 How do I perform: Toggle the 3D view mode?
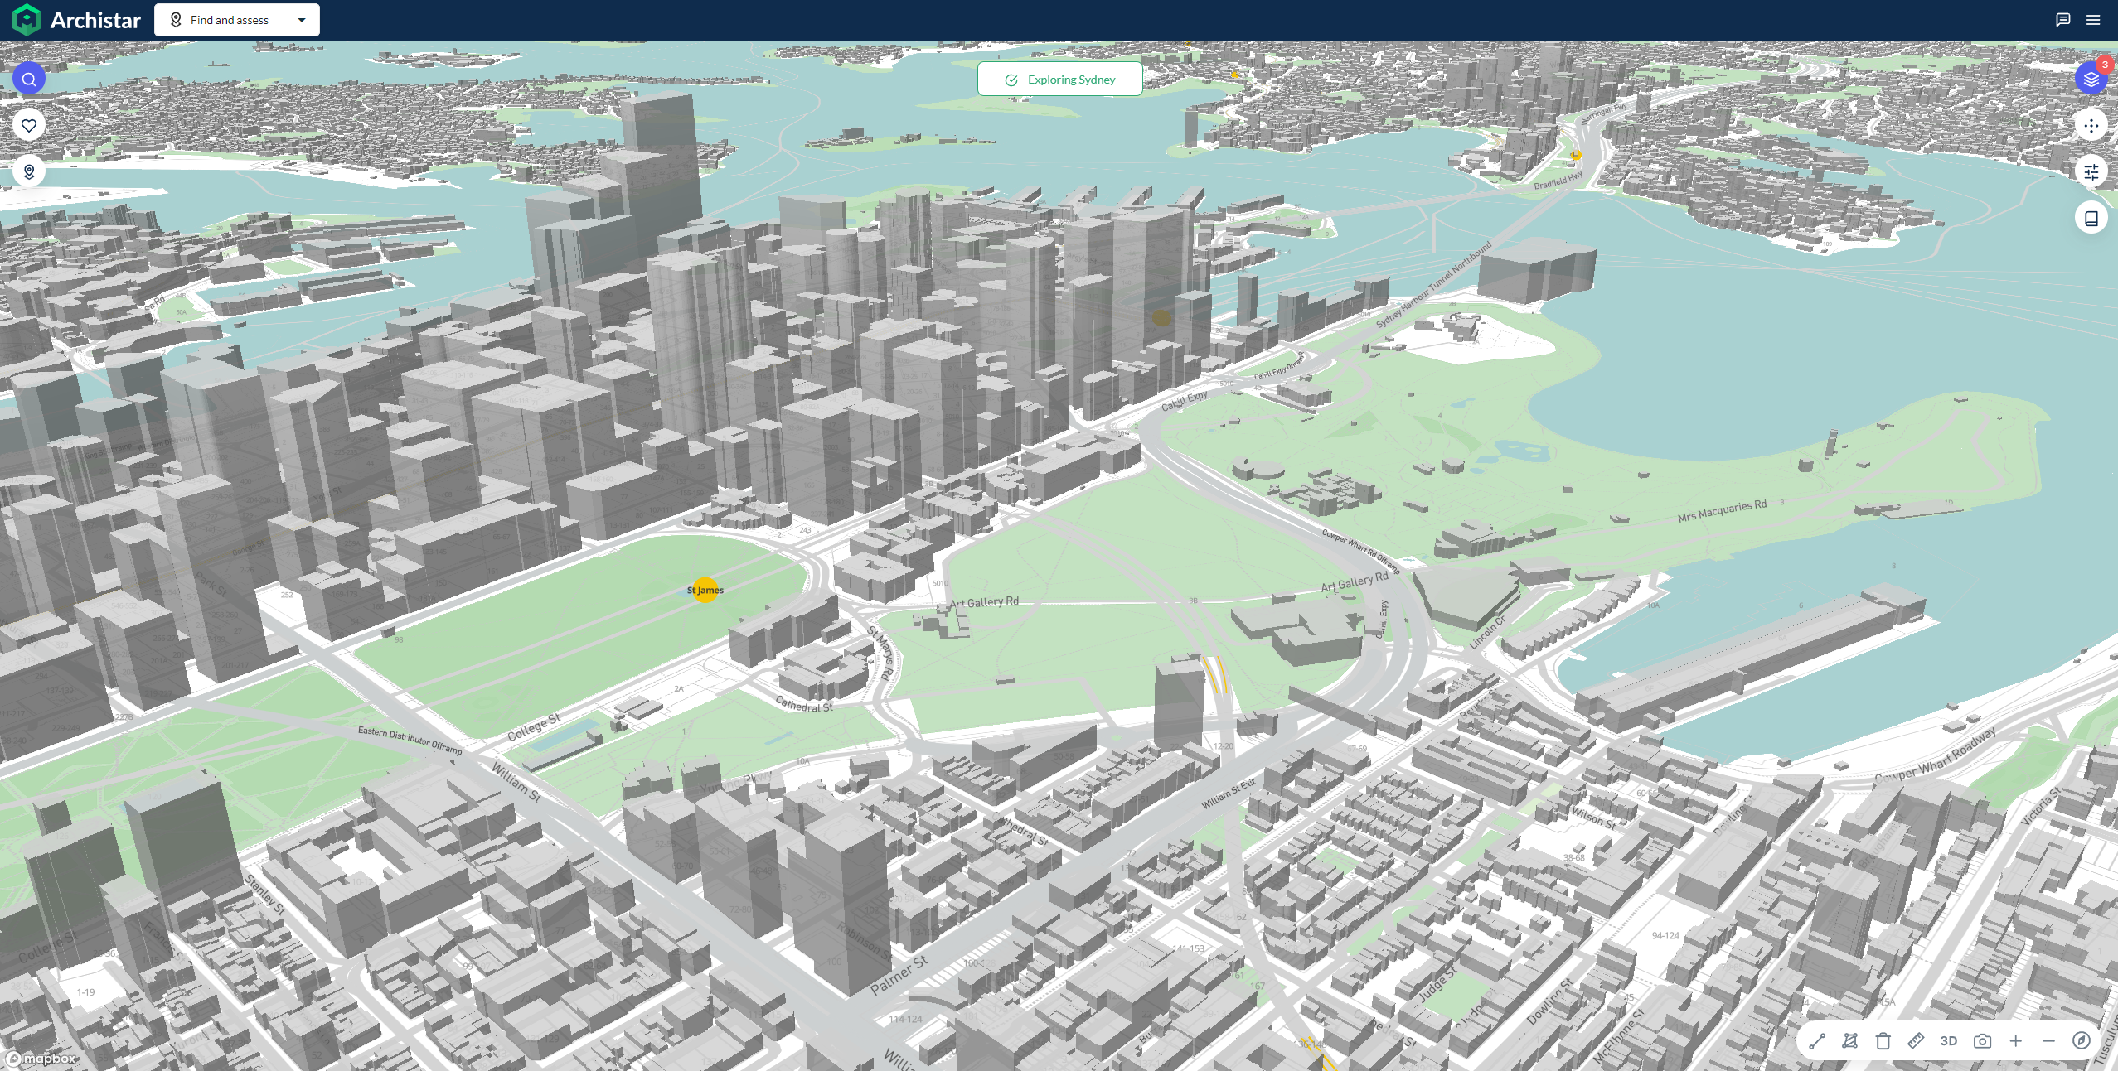pyautogui.click(x=1949, y=1041)
